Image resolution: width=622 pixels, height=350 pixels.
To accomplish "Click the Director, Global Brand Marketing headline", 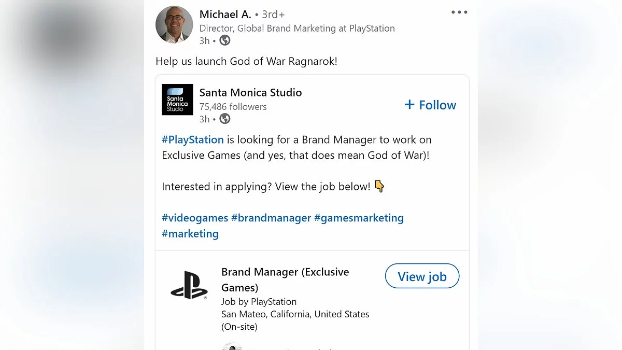I will (297, 29).
